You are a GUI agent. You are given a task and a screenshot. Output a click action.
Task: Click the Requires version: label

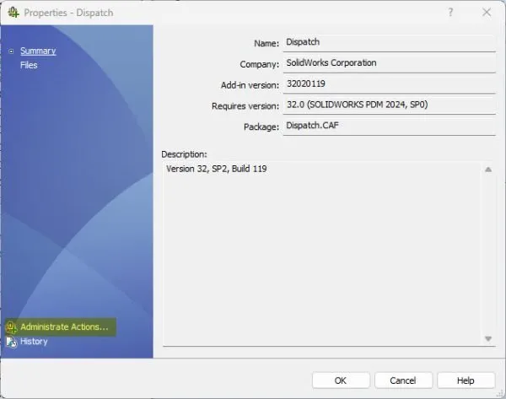click(245, 106)
